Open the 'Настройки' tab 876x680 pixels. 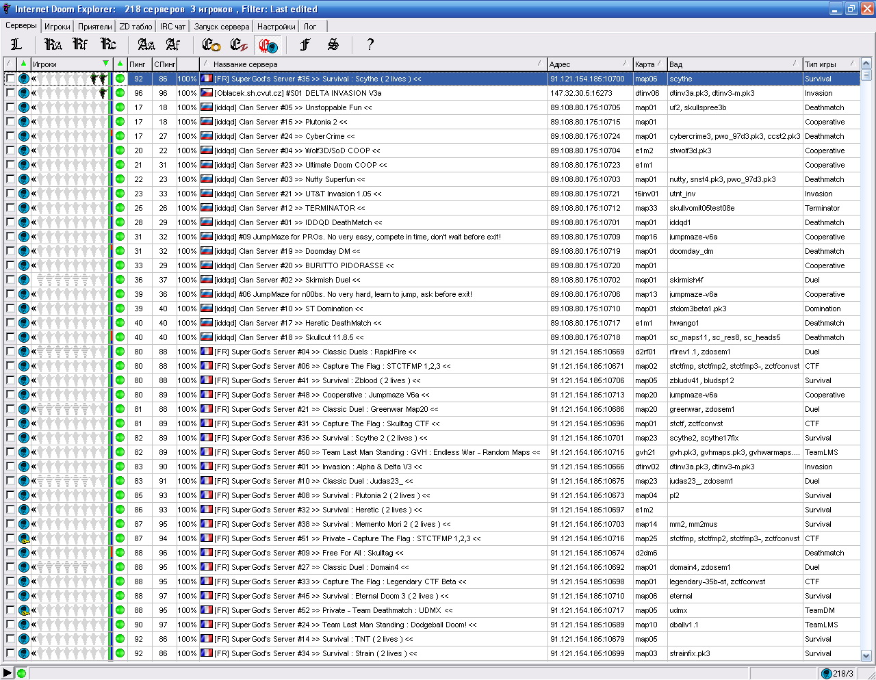click(276, 27)
